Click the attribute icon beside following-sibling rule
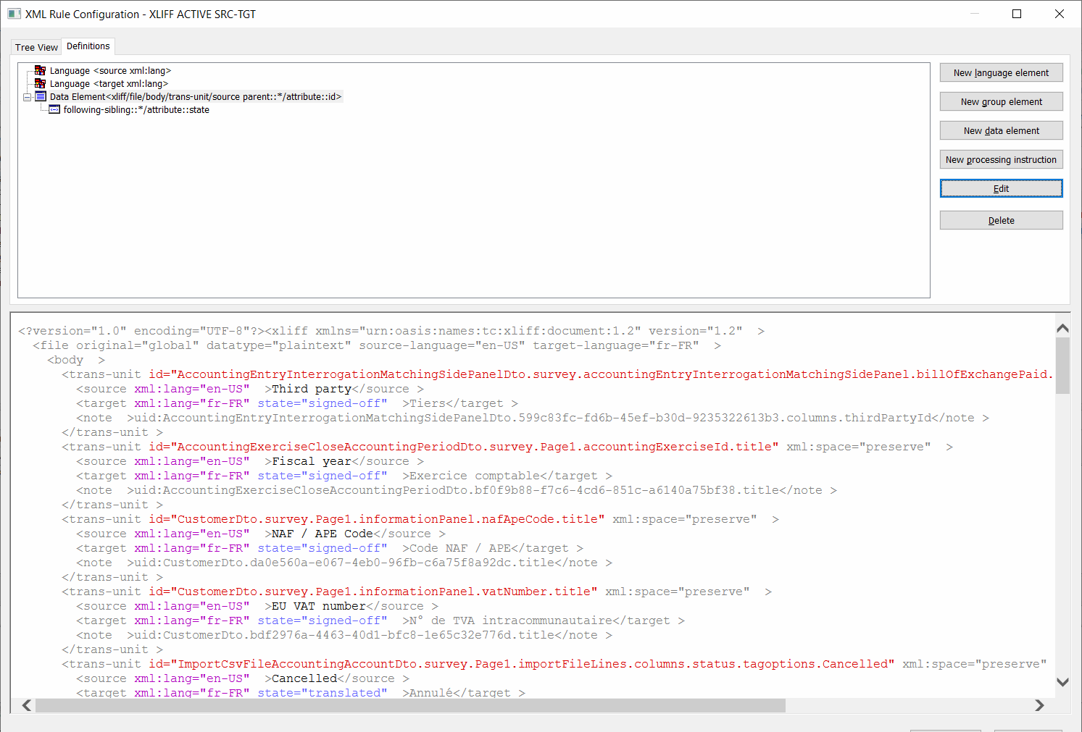 point(54,109)
